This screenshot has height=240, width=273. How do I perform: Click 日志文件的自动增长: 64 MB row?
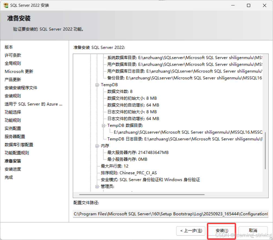point(133,119)
